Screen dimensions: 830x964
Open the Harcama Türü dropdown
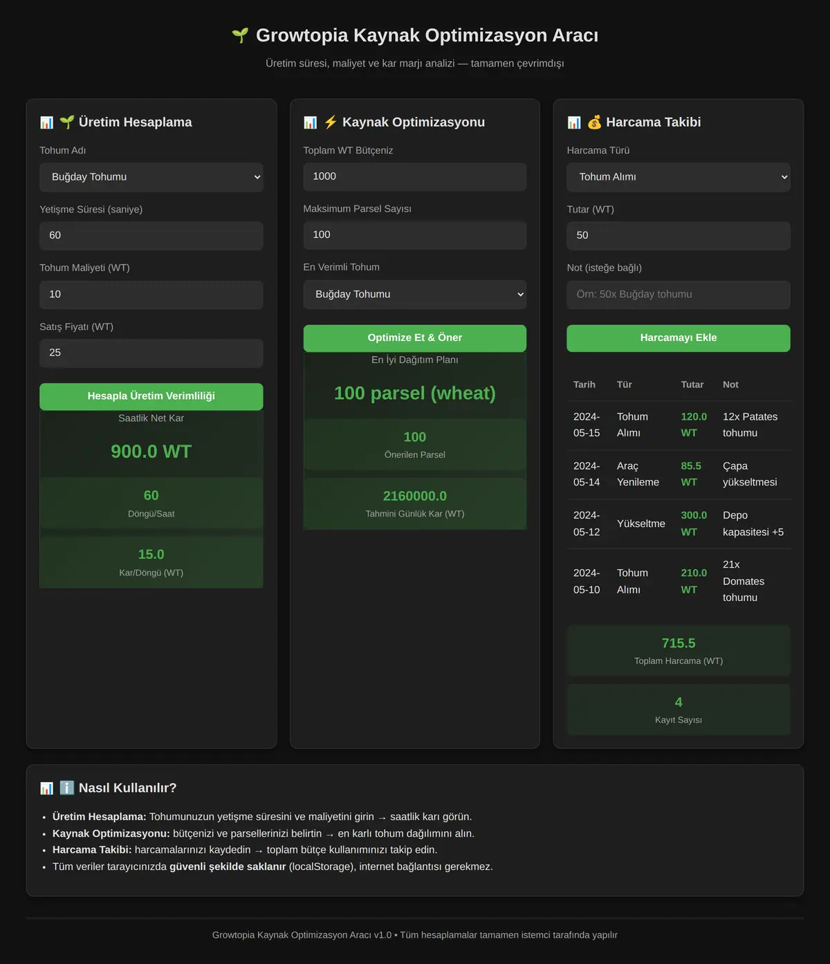pyautogui.click(x=679, y=177)
